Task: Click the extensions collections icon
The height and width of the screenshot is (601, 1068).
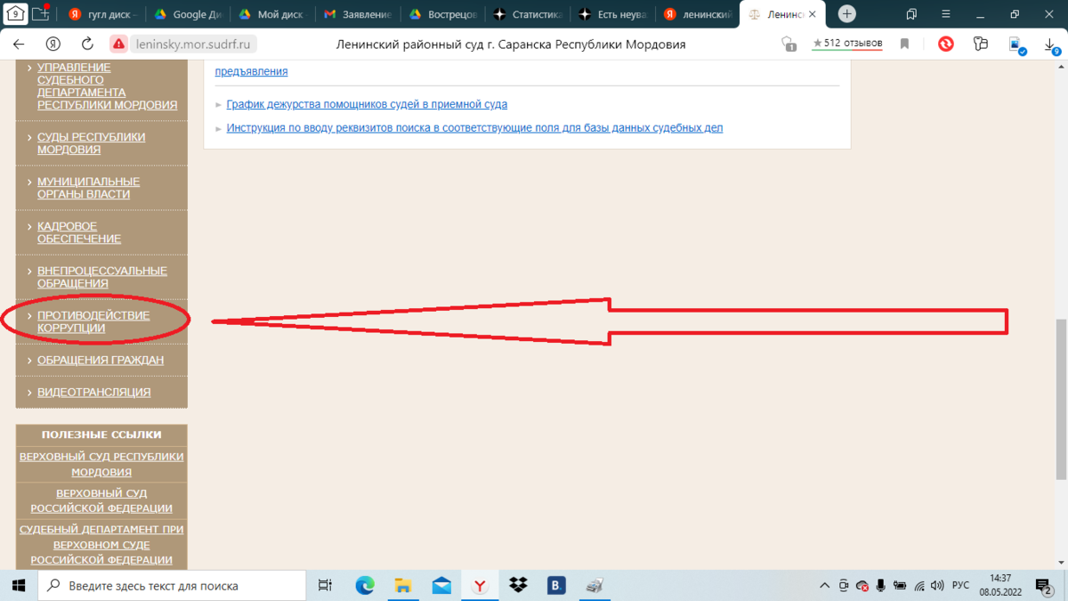Action: coord(981,44)
